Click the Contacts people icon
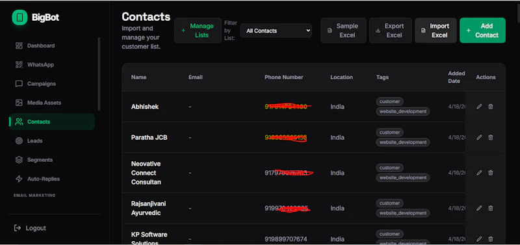The width and height of the screenshot is (520, 245). click(19, 122)
